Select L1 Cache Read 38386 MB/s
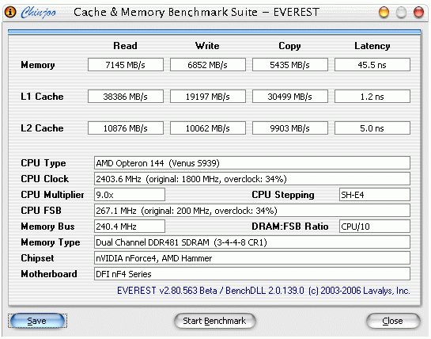Screen dimensions: 431x339 [126, 97]
